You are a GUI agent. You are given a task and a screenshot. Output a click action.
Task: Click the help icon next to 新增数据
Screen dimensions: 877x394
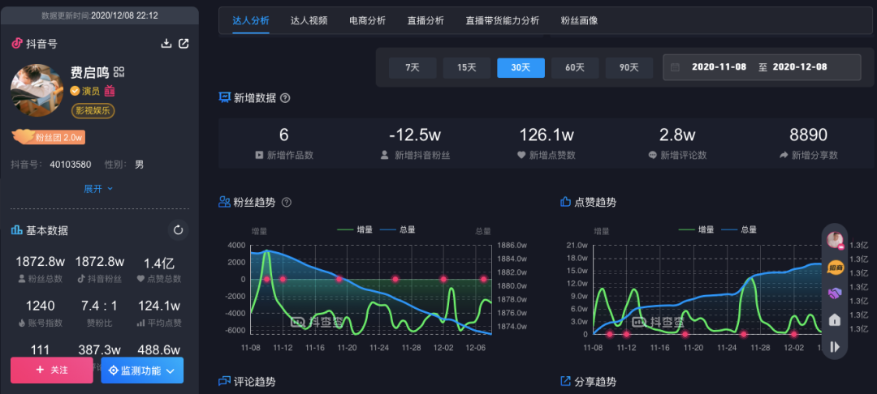(285, 98)
